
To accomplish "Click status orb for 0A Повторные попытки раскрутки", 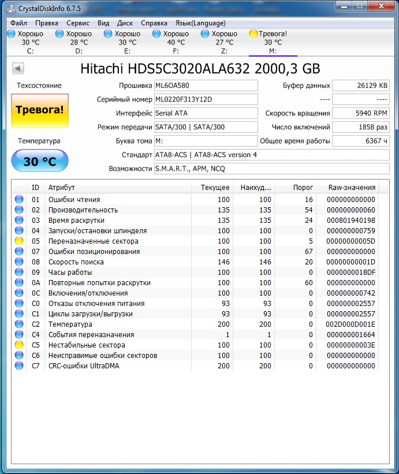I will [x=19, y=282].
